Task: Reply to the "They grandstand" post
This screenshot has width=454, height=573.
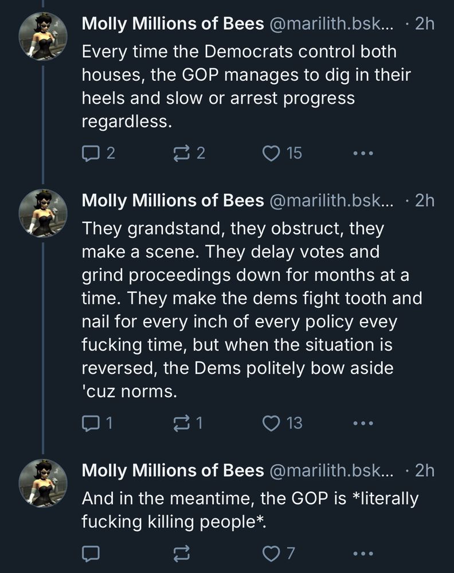Action: coord(92,423)
